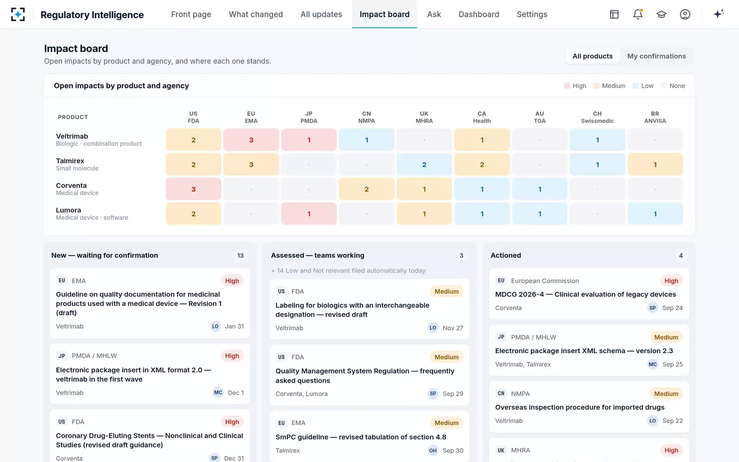
Task: Open Quality Management System Regulation FAQ card
Action: pos(369,375)
